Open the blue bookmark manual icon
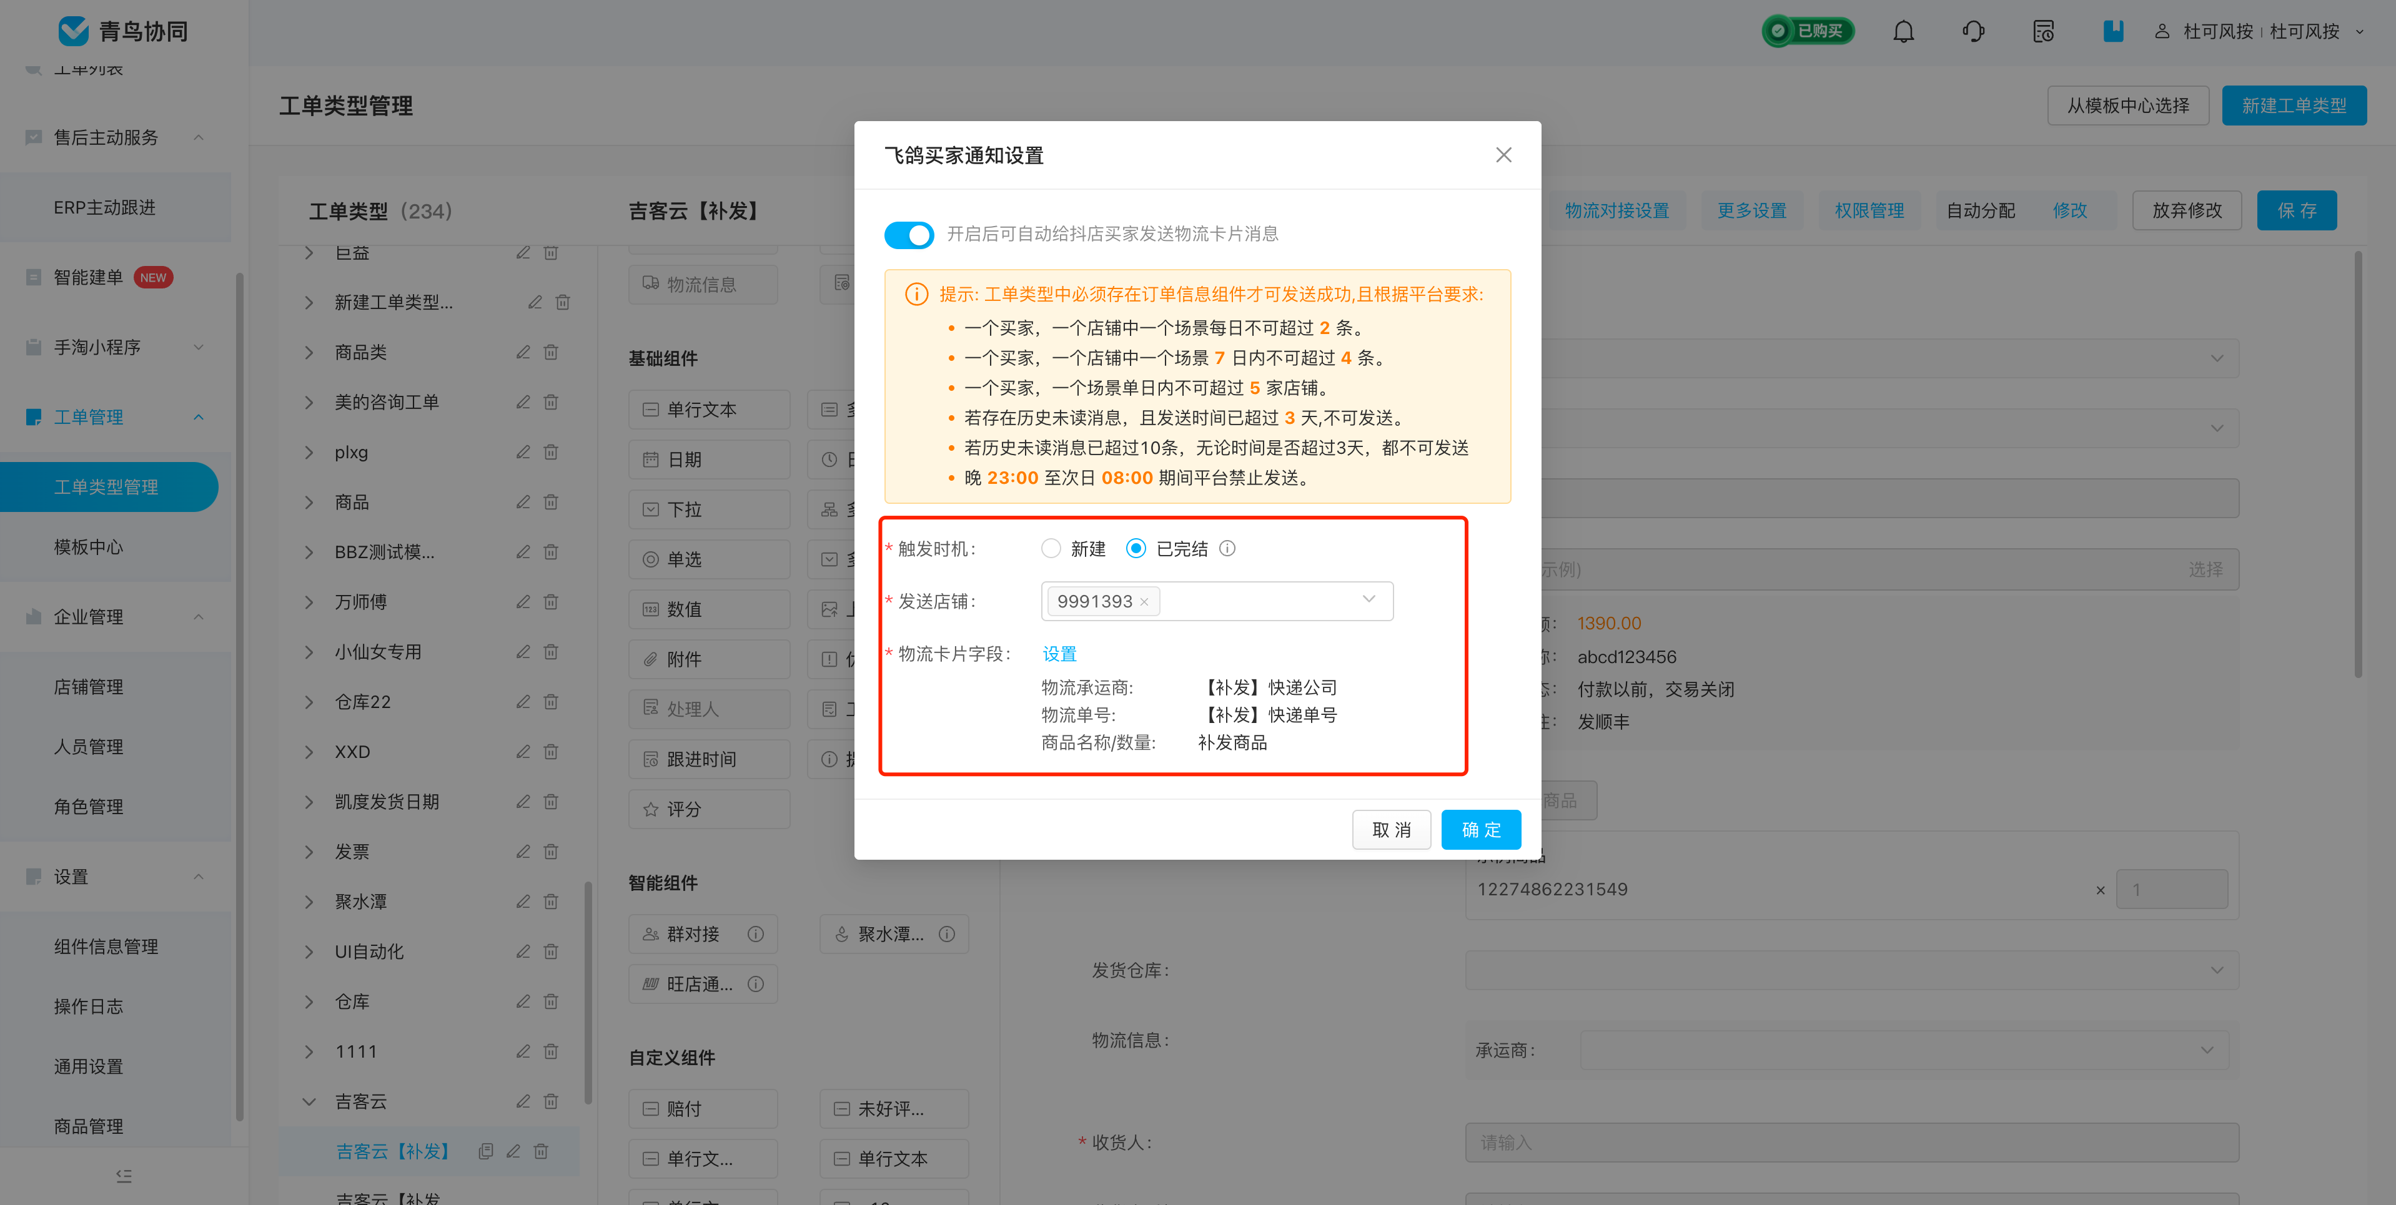The width and height of the screenshot is (2396, 1205). click(2112, 31)
